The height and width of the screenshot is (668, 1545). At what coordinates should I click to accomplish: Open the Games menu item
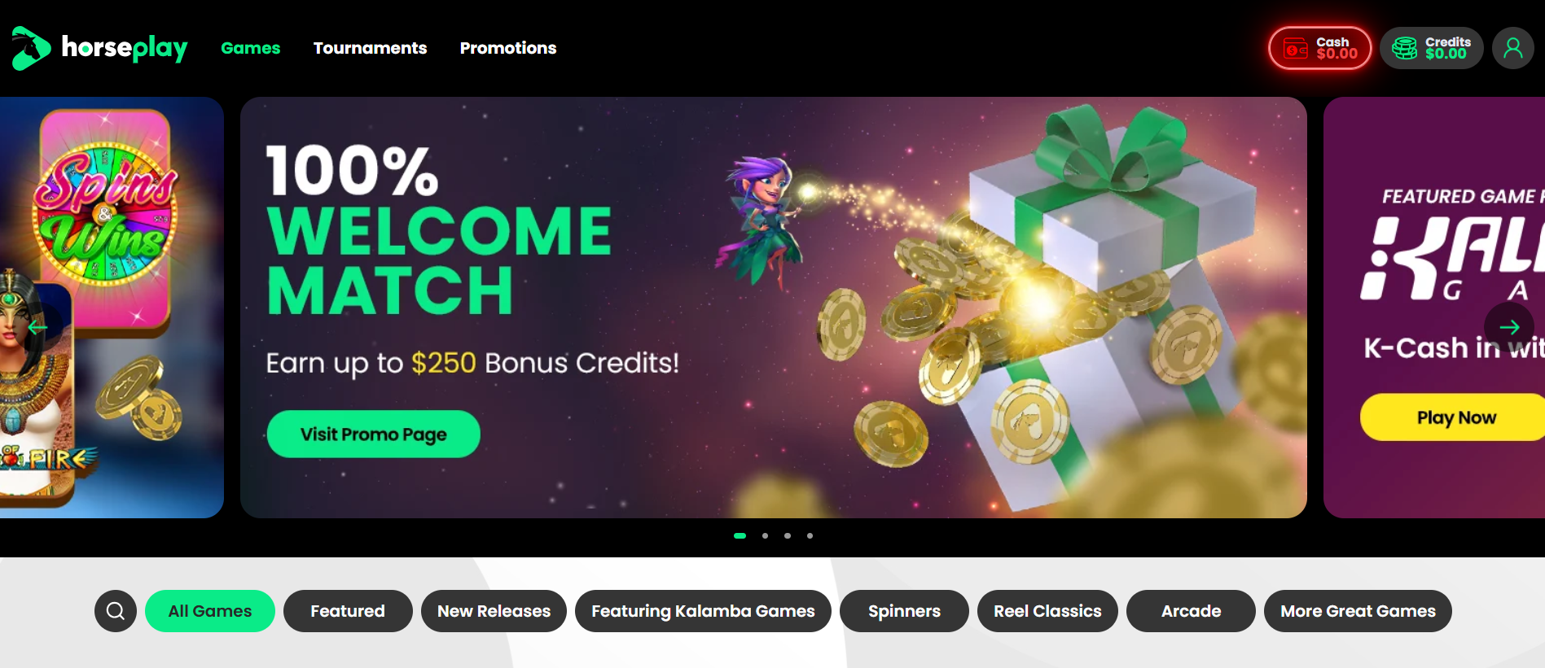251,48
